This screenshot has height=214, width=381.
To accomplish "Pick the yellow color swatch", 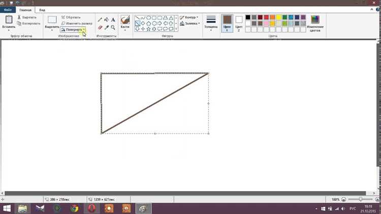I will click(278, 17).
